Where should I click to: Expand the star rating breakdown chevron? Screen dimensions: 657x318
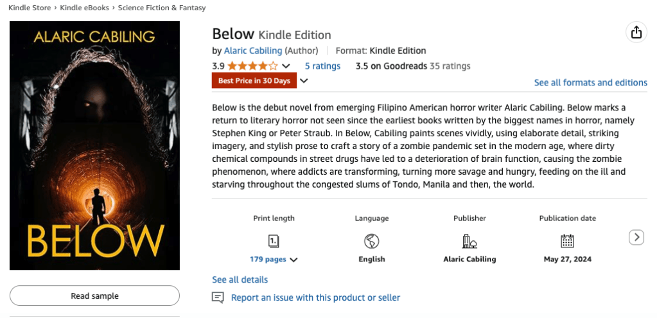point(286,66)
